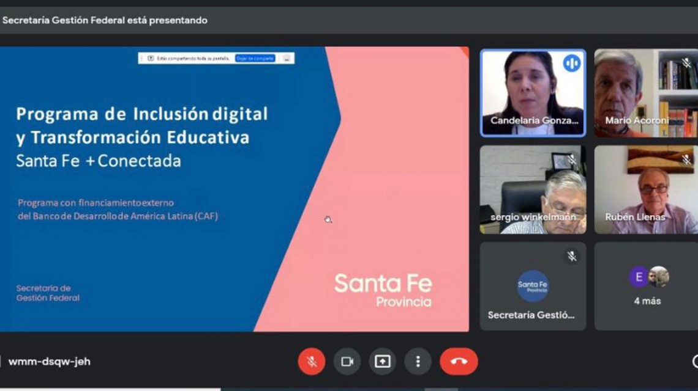Click muted mic icon on Mario Acoroni tile
The width and height of the screenshot is (698, 391).
coord(686,63)
